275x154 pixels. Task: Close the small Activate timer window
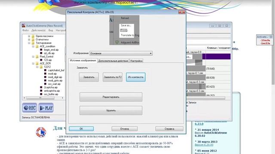tap(271, 37)
